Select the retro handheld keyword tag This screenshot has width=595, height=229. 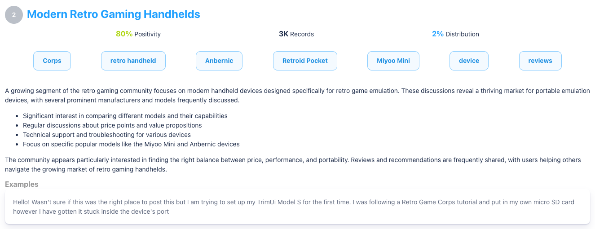point(133,61)
